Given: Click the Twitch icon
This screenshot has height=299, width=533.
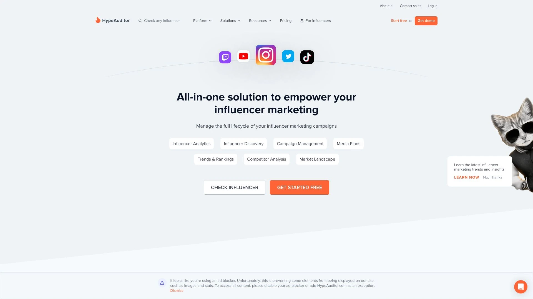Looking at the screenshot, I should coord(225,56).
